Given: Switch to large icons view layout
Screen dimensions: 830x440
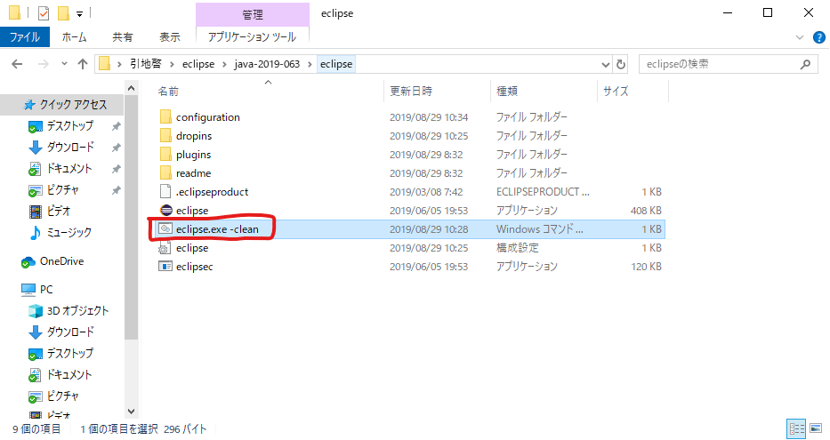Looking at the screenshot, I should (x=816, y=428).
